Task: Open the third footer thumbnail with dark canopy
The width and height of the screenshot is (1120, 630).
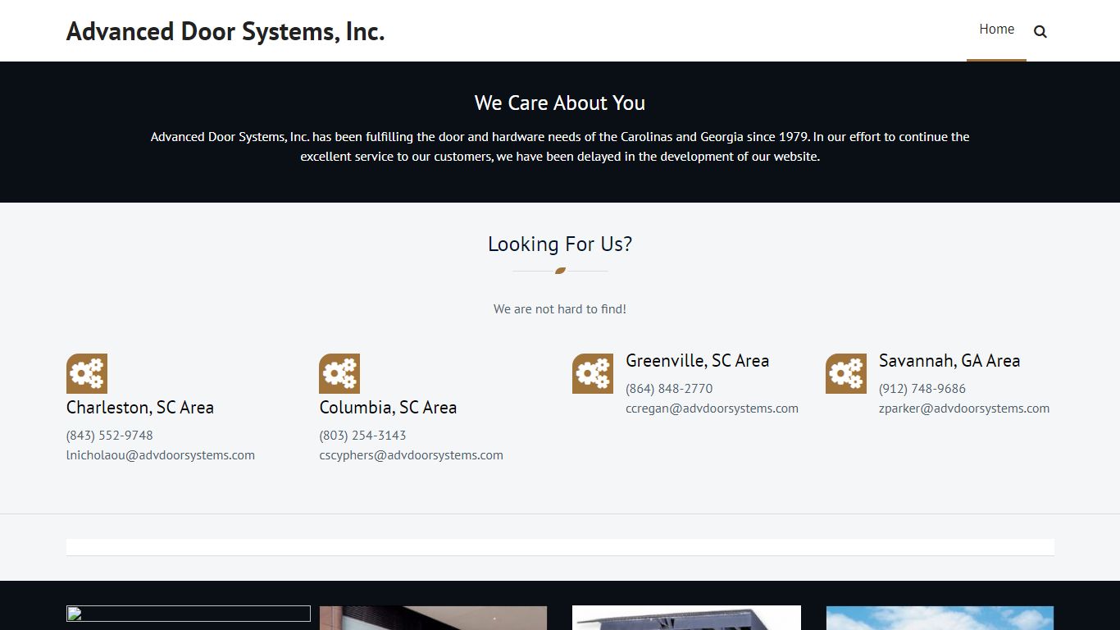Action: click(686, 618)
